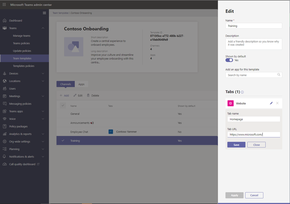Viewport: 290px width, 204px height.
Task: Open Dashboard from the sidebar
Action: pyautogui.click(x=16, y=21)
